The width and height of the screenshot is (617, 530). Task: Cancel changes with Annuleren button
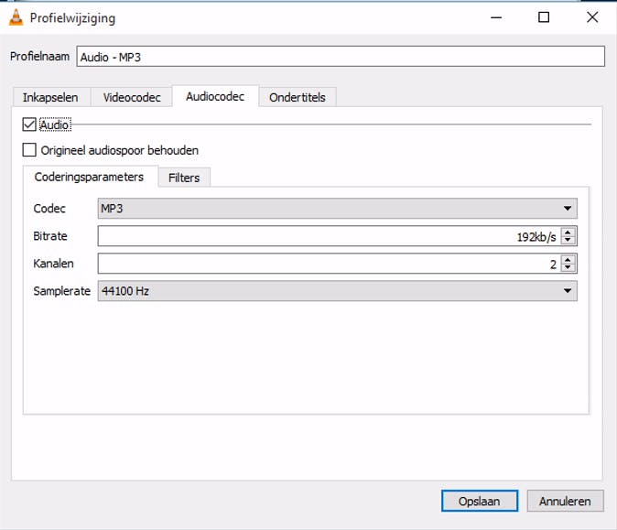tap(565, 501)
